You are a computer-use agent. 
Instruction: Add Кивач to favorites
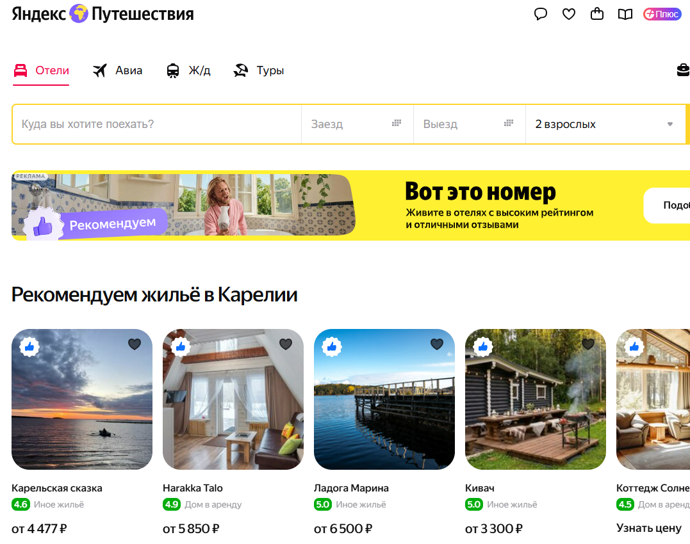click(588, 344)
